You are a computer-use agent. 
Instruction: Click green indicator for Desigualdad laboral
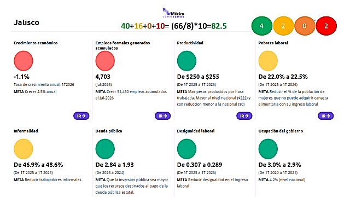[186, 149]
